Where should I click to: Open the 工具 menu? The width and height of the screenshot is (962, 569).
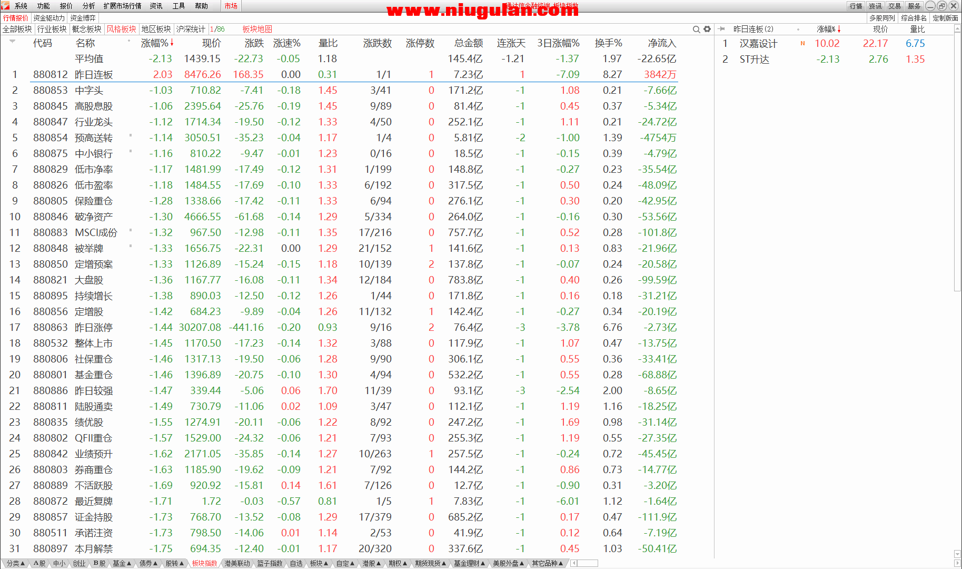click(179, 6)
